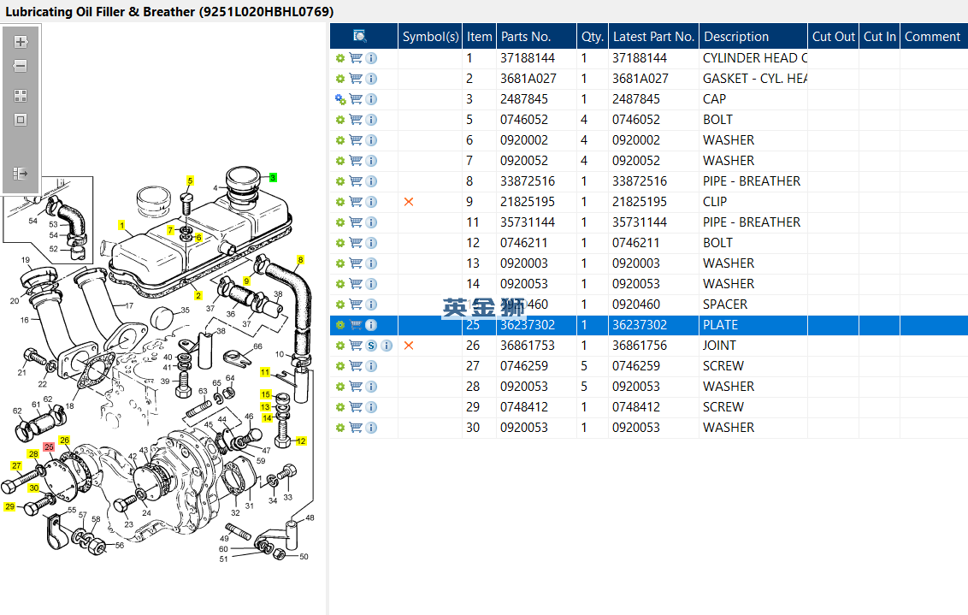Click gear icon for item 13 WASHER
968x615 pixels.
340,263
